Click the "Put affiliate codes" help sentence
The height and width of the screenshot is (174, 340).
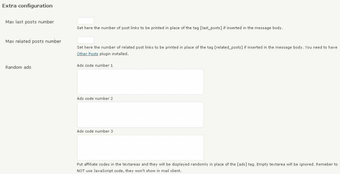[96, 164]
